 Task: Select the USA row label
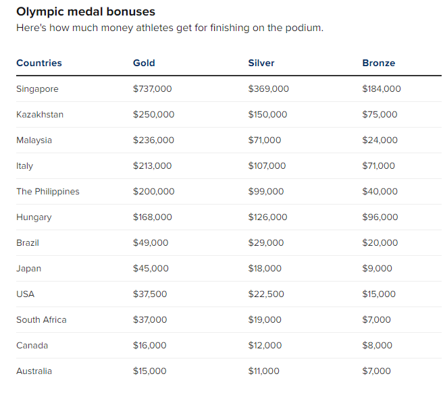[25, 294]
